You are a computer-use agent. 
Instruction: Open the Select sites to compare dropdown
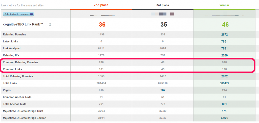tap(18, 14)
